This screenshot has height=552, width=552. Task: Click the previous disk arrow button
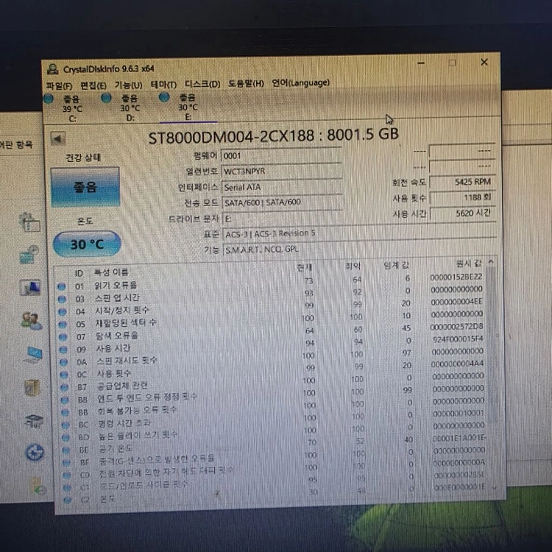57,138
